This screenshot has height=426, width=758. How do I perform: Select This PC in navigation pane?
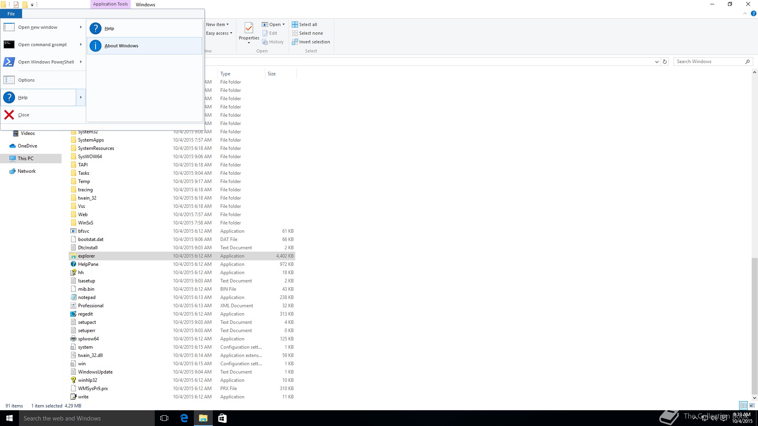(31, 159)
